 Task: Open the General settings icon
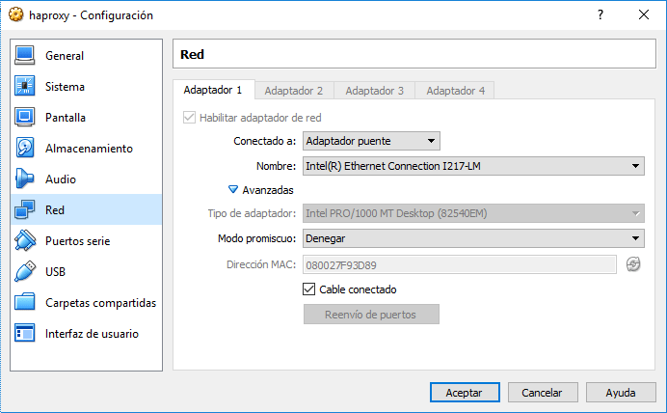click(25, 56)
